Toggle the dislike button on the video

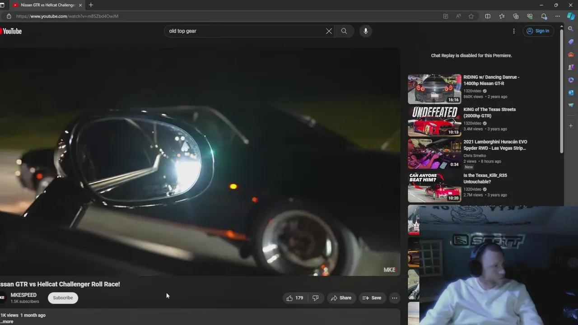click(x=315, y=297)
